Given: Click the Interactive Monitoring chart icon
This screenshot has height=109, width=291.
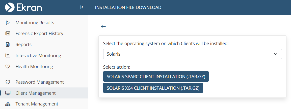Looking at the screenshot, I should tap(8, 56).
